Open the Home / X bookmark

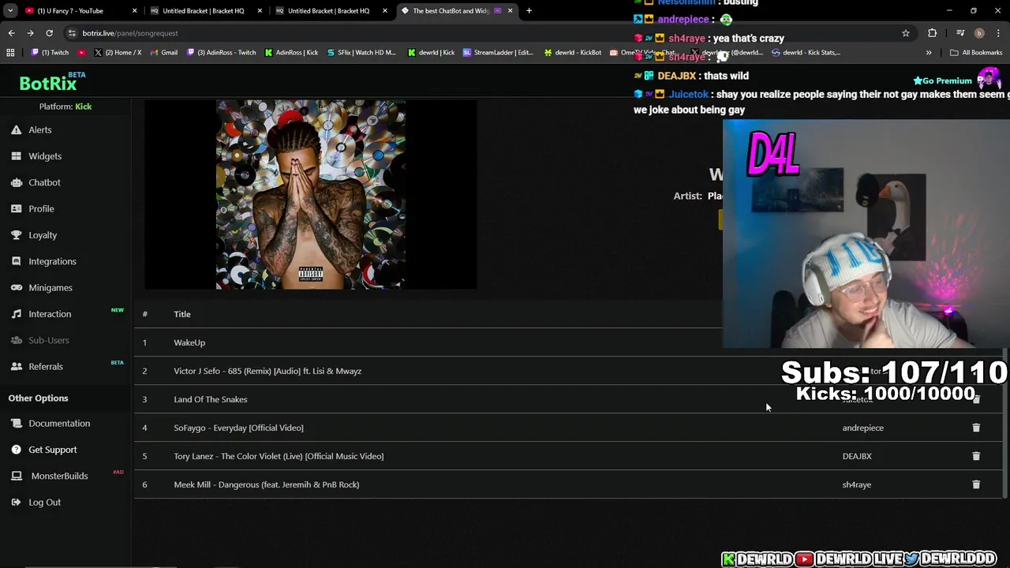118,53
